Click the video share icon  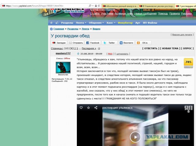coord(96,107)
